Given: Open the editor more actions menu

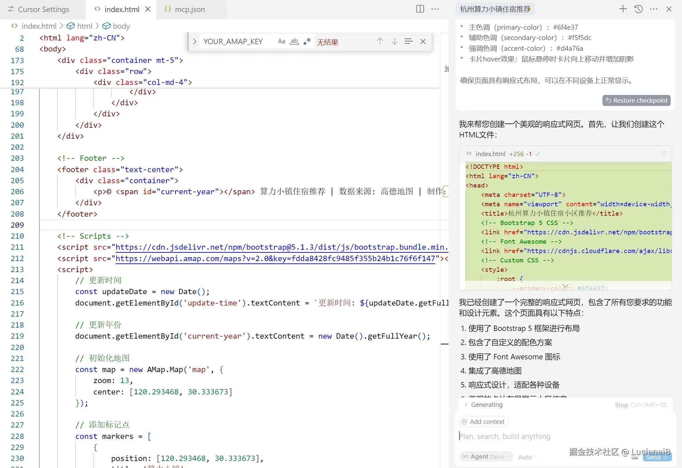Looking at the screenshot, I should pos(435,9).
